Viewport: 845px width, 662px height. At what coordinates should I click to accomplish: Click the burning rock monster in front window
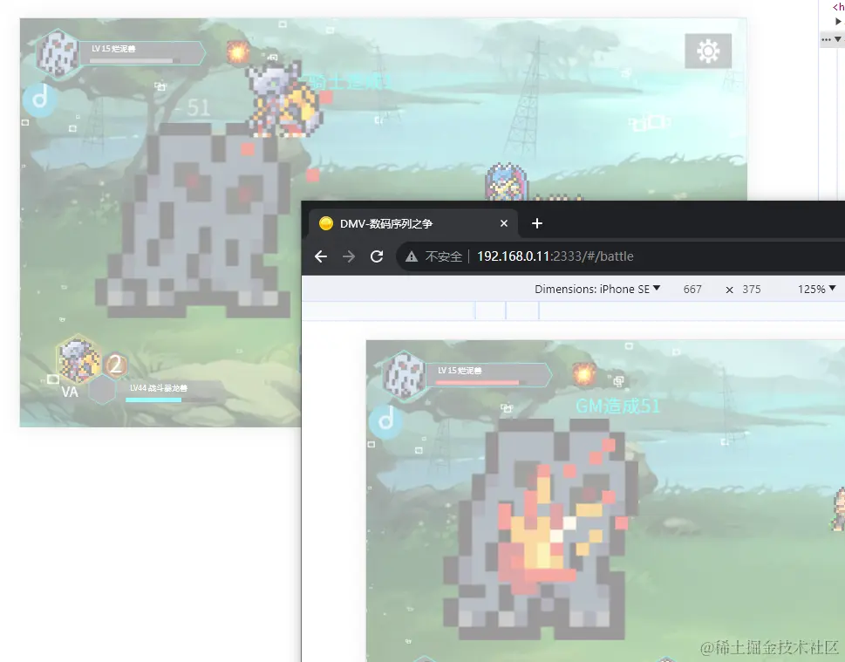(x=542, y=531)
